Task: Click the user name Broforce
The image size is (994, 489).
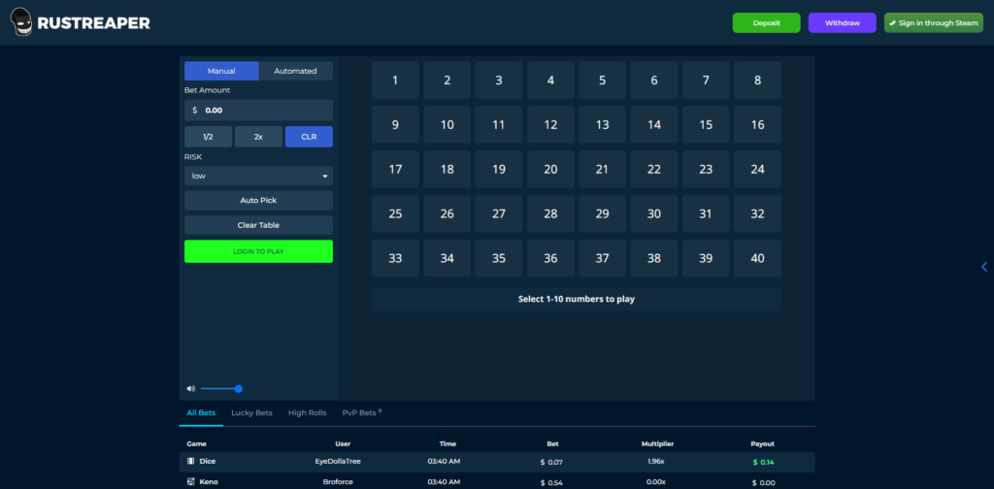Action: click(x=338, y=482)
